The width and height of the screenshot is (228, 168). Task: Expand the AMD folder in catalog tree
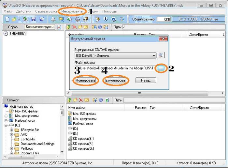coord(12,134)
